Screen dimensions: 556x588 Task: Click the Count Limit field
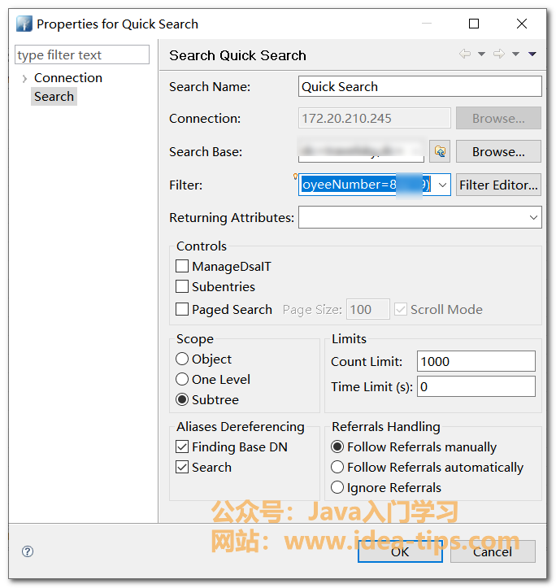tap(476, 361)
